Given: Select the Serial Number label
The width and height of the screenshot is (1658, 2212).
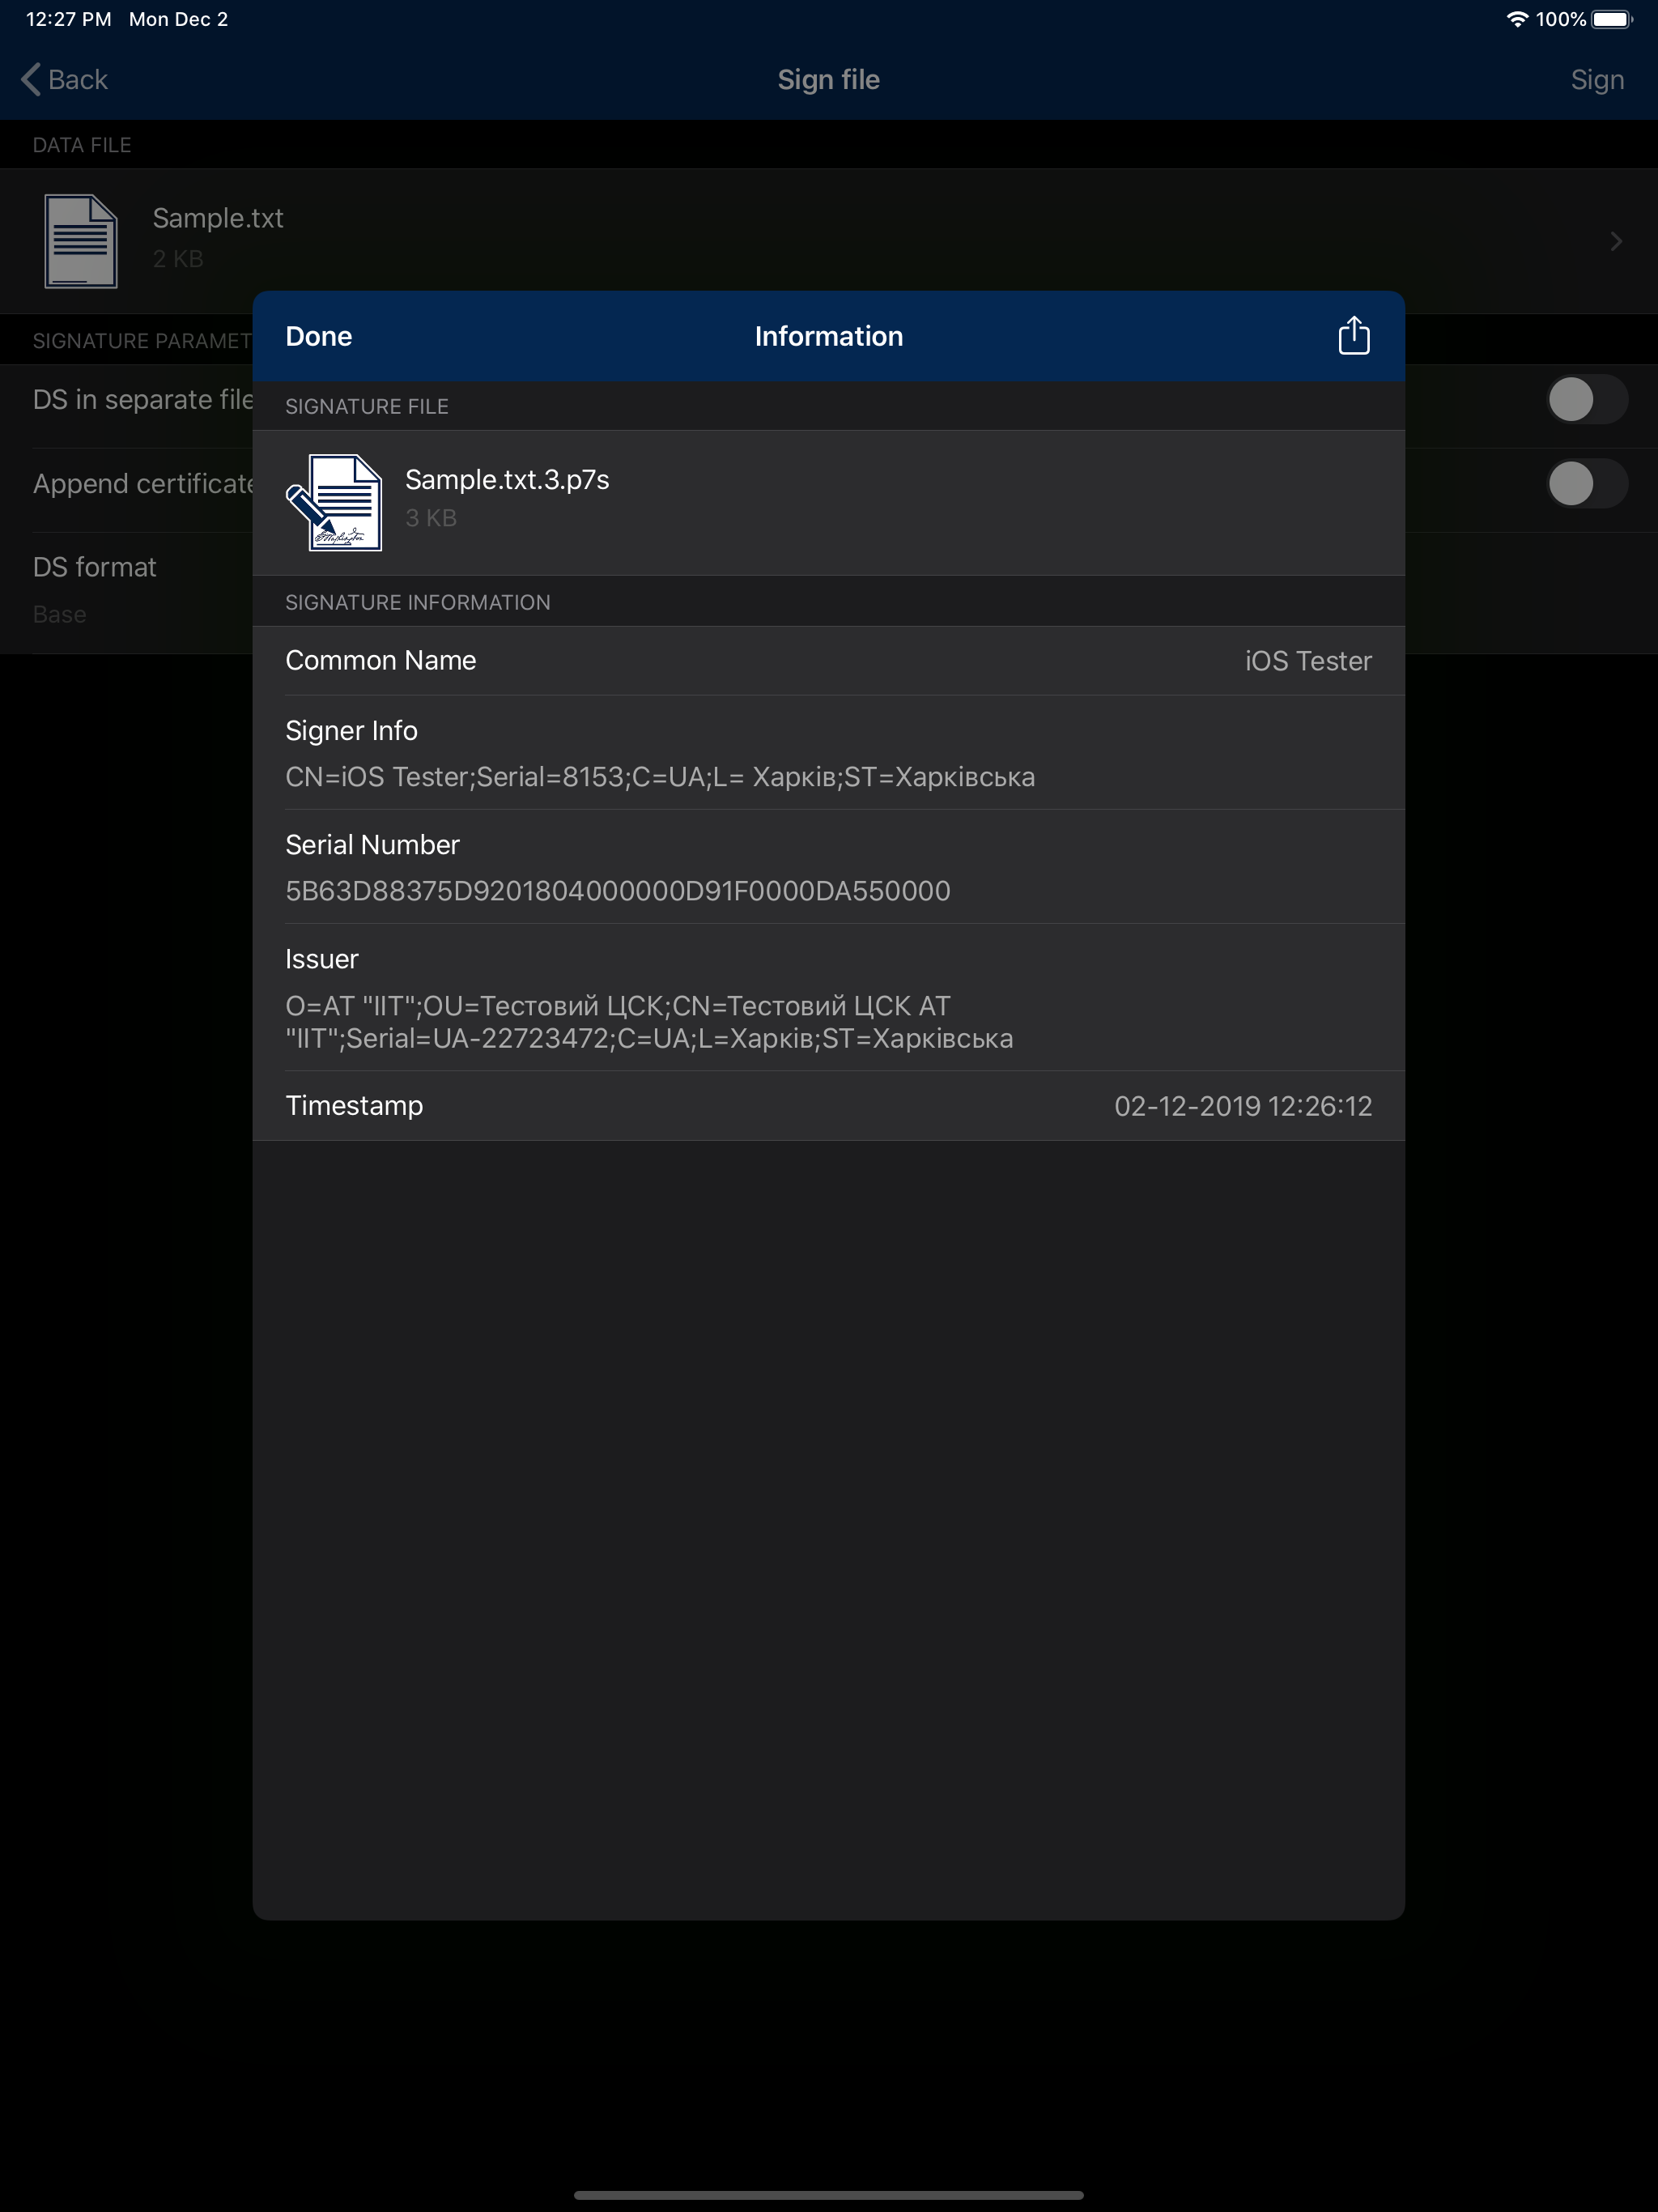Looking at the screenshot, I should (372, 845).
